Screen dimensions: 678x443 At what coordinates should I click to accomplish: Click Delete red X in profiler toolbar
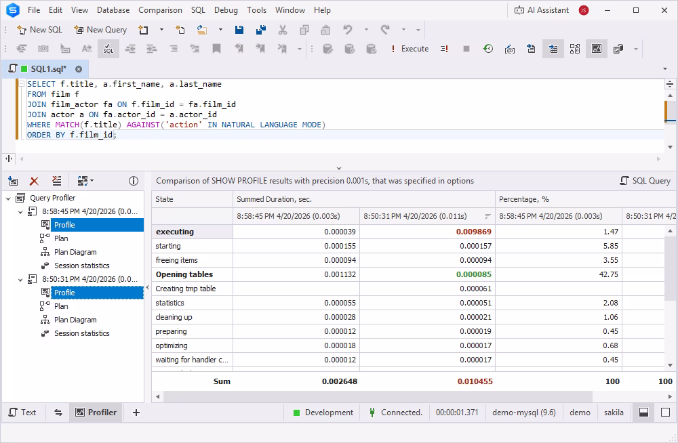coord(34,181)
